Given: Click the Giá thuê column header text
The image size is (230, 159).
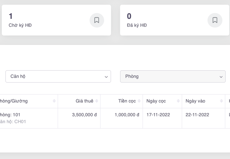Looking at the screenshot, I should (x=84, y=101).
